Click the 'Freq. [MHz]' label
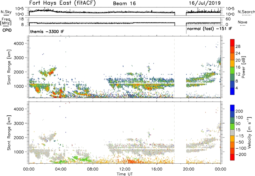Screen dimensions: 255x176 [x=6, y=22]
